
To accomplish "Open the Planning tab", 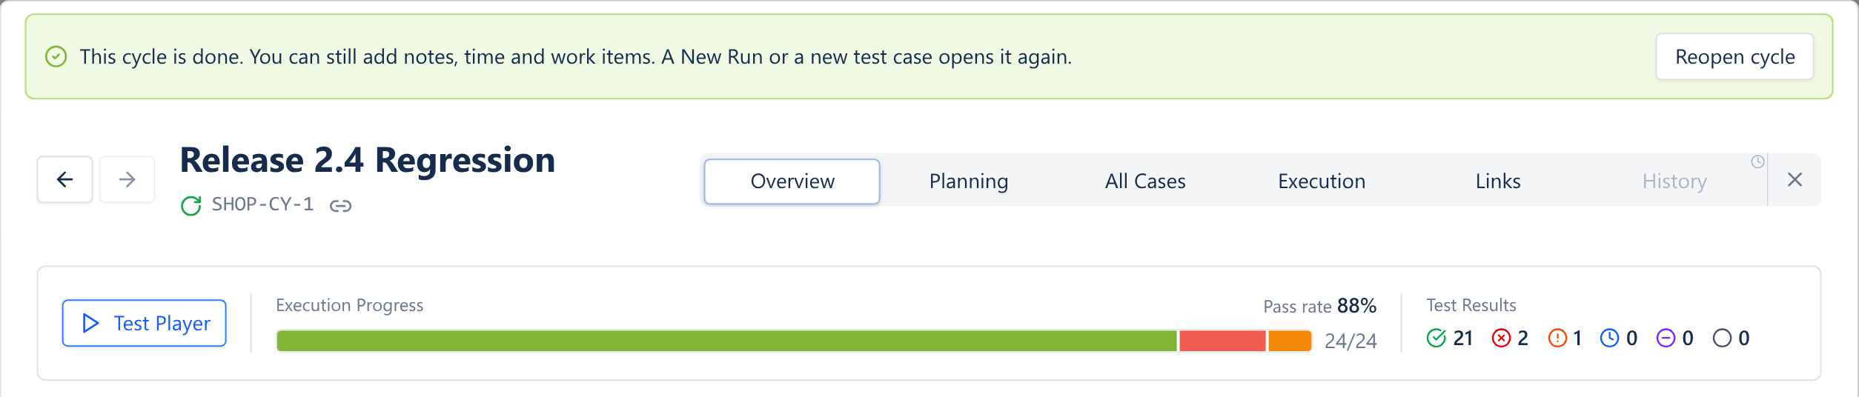I will 969,181.
